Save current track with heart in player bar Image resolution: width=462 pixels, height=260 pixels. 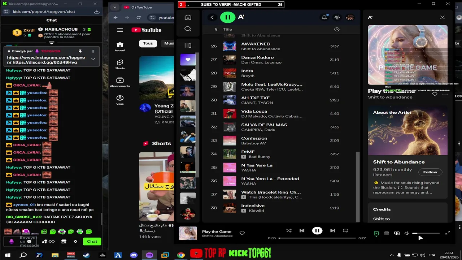[x=242, y=233]
